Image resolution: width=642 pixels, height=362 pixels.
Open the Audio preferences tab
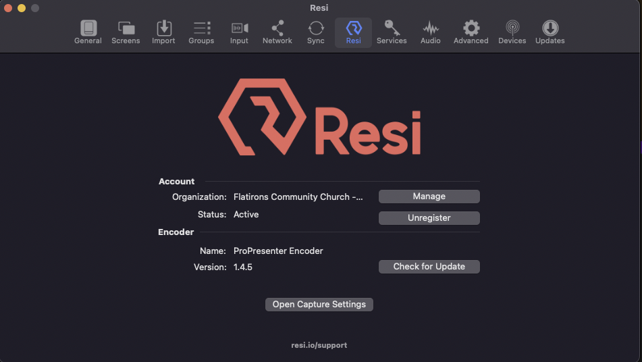430,32
